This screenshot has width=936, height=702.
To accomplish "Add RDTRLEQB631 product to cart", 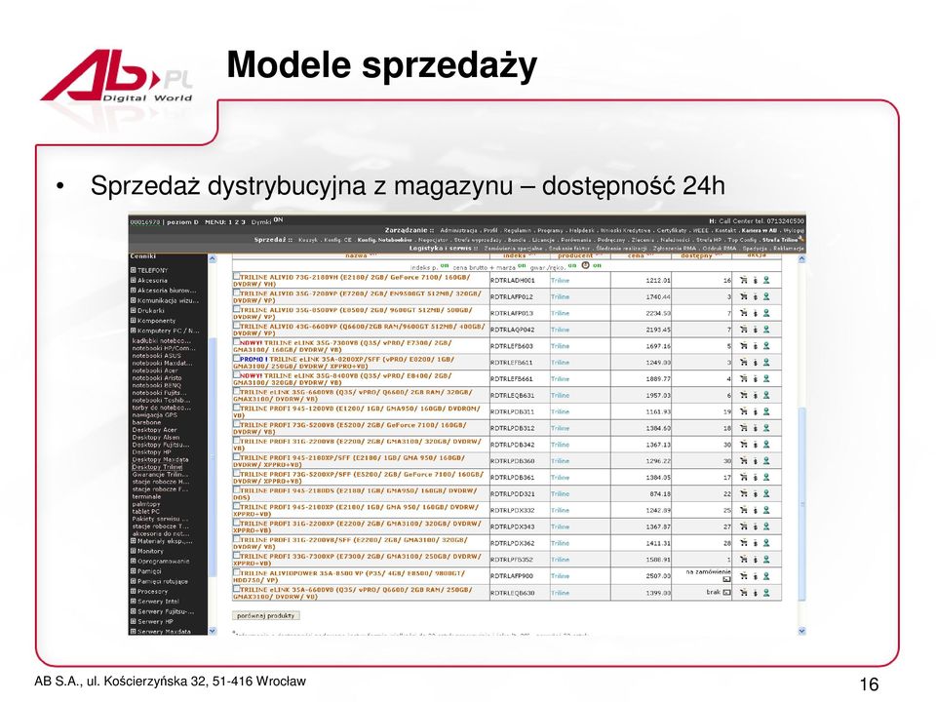I will (744, 395).
